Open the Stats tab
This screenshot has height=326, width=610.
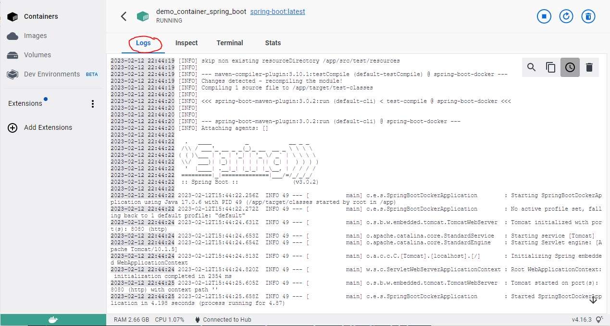coord(273,43)
